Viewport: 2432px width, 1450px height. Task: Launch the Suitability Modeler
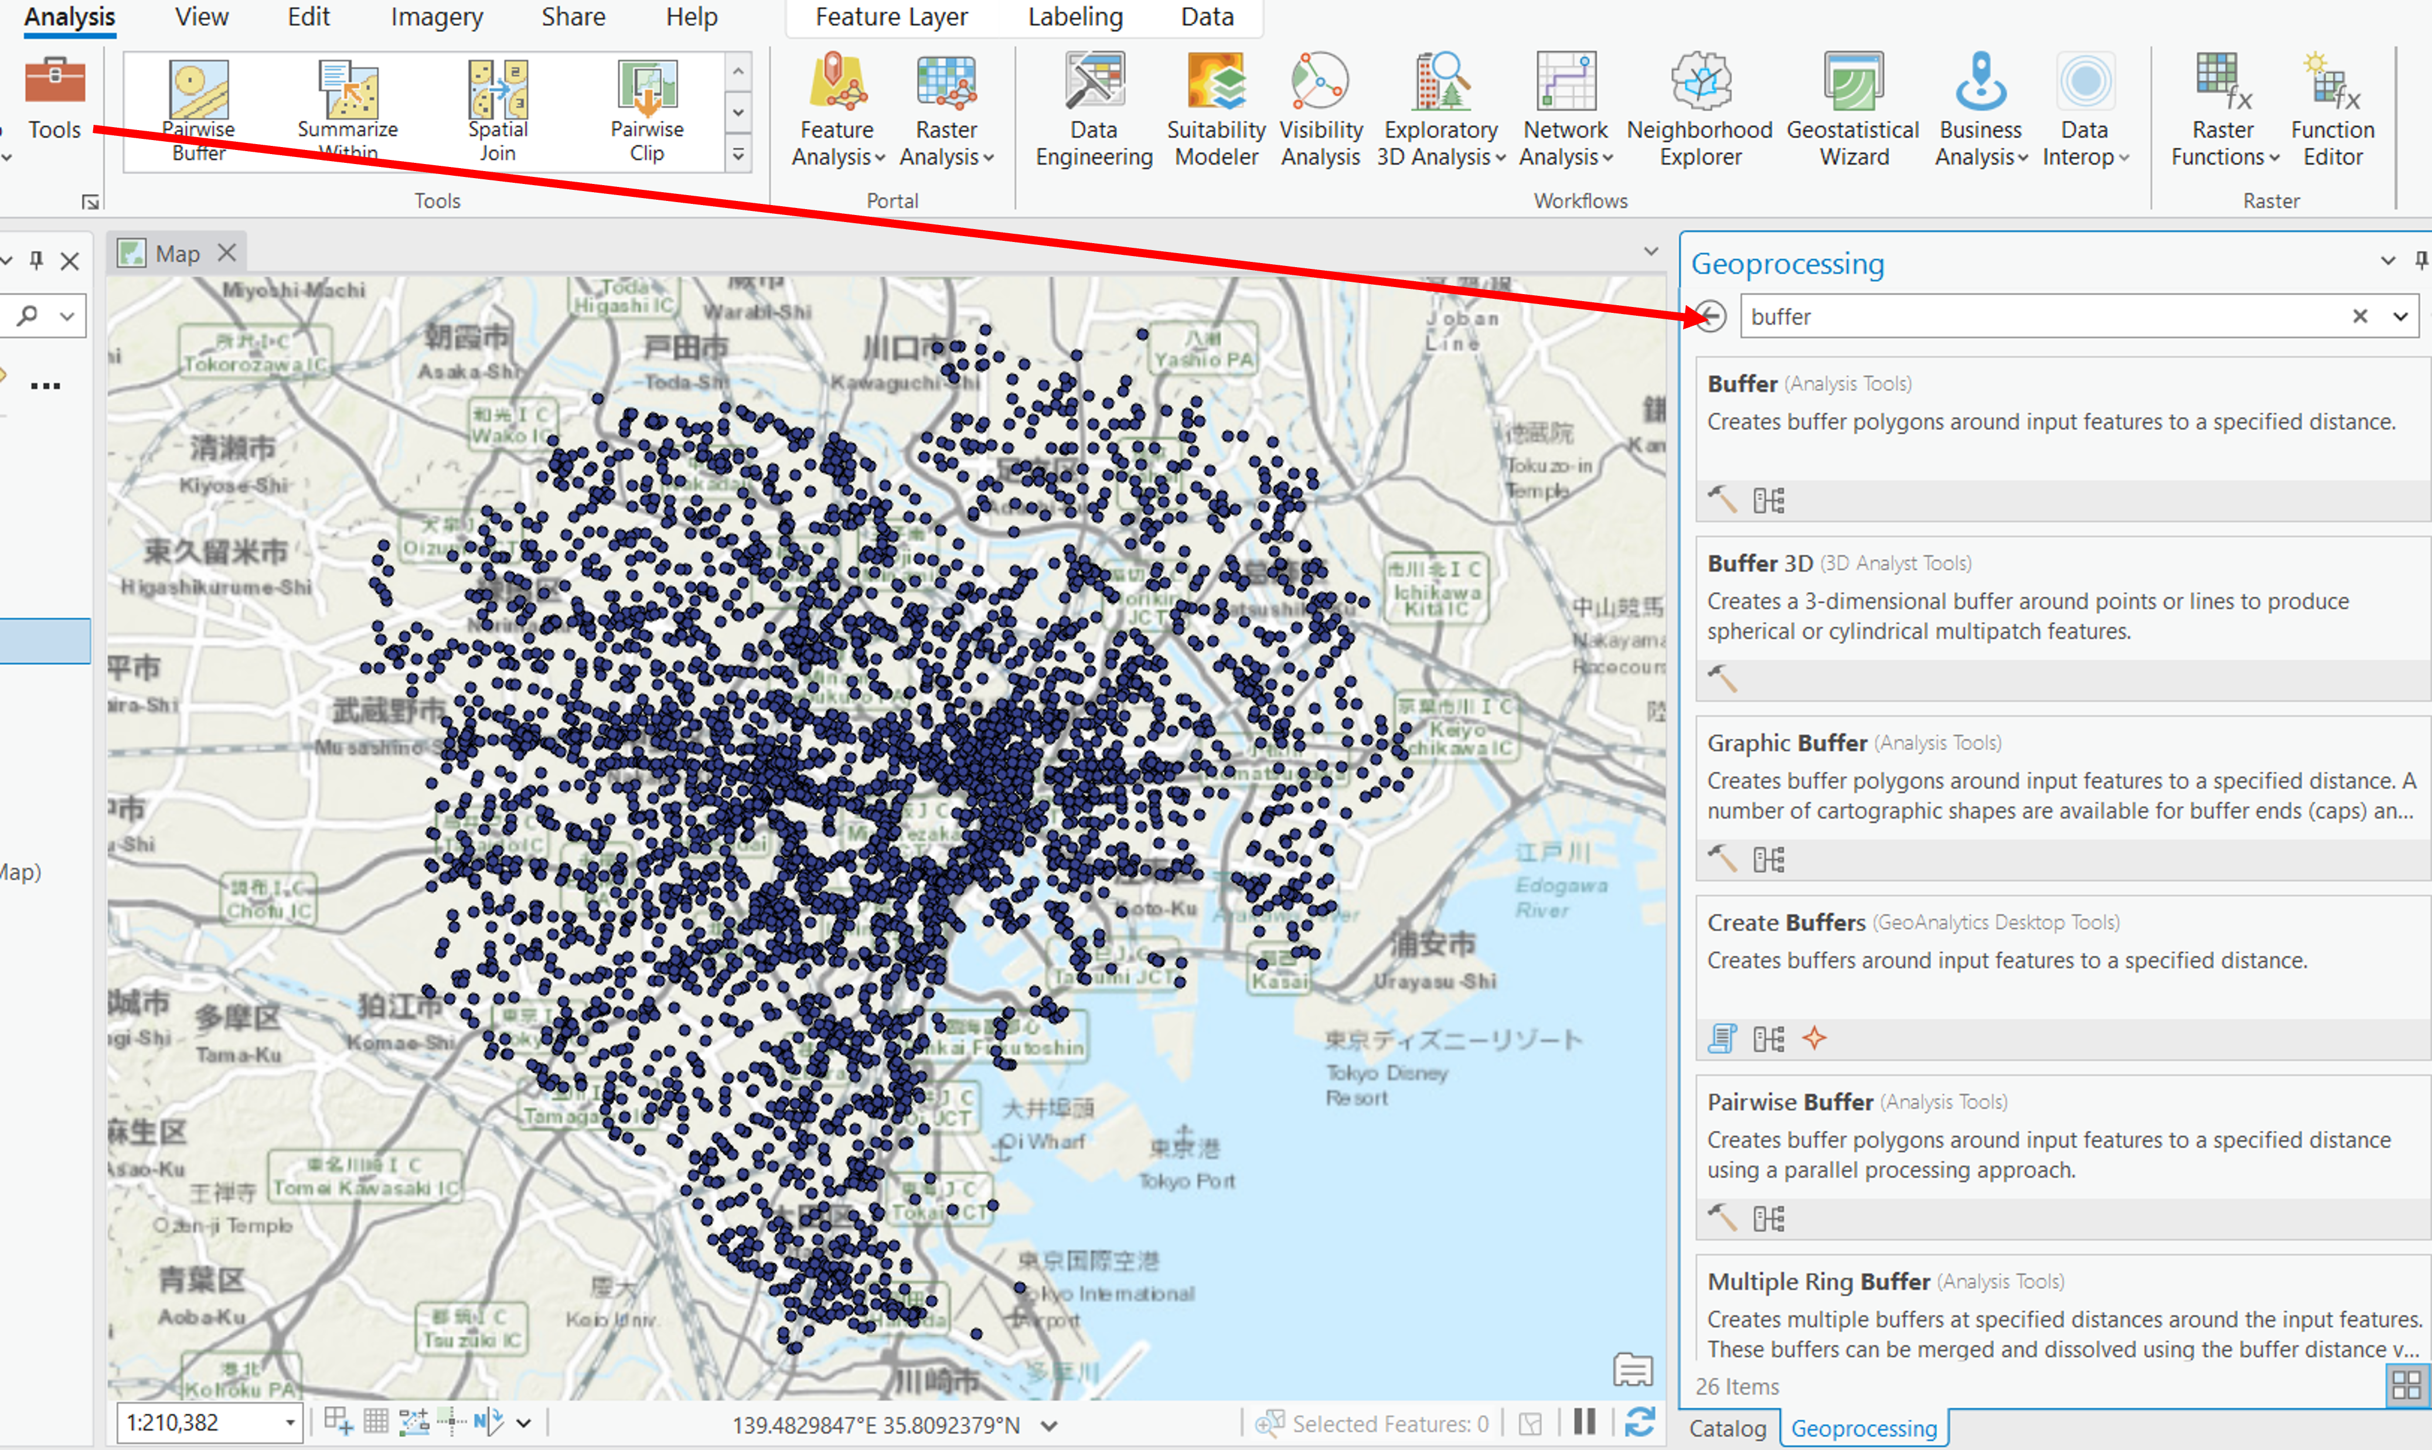pyautogui.click(x=1215, y=110)
